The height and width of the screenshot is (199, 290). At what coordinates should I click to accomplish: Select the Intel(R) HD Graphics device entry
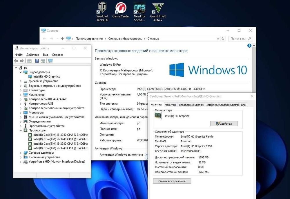(46, 76)
